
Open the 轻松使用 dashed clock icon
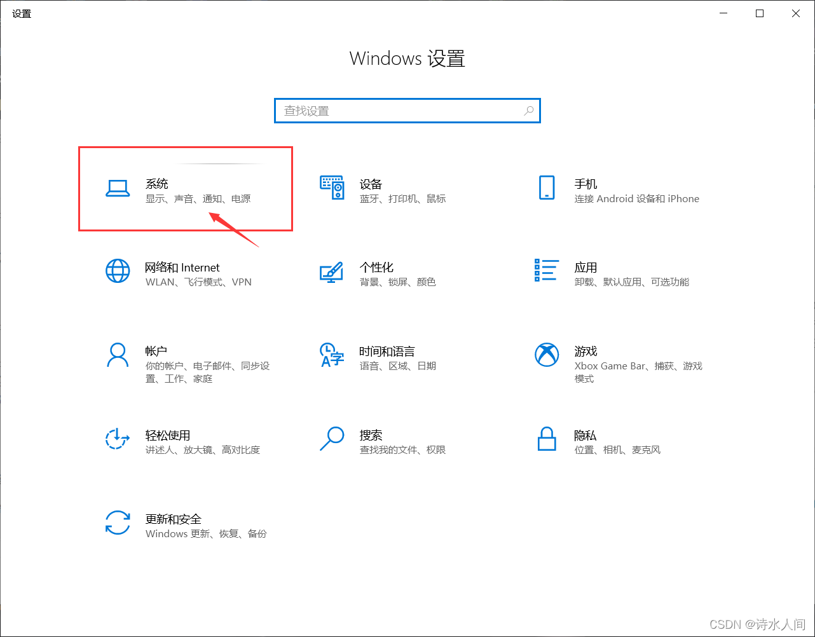118,439
